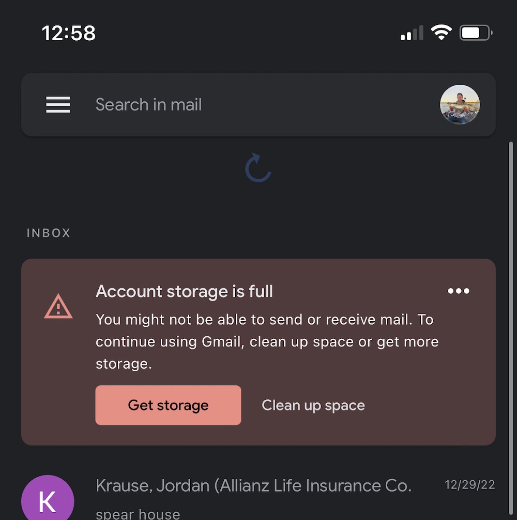Open the three-dot storage warning options
The image size is (517, 520).
[458, 291]
